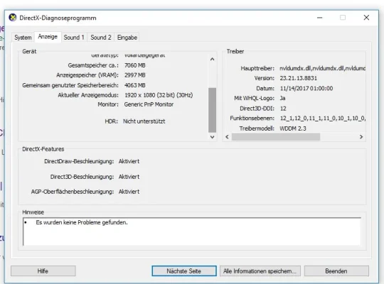The height and width of the screenshot is (284, 384).
Task: Click the Gemeinsam genutzter Speicherbereich label
Action: click(x=70, y=85)
